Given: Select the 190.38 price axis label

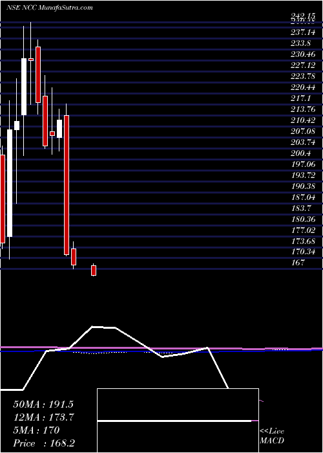Looking at the screenshot, I should [303, 186].
